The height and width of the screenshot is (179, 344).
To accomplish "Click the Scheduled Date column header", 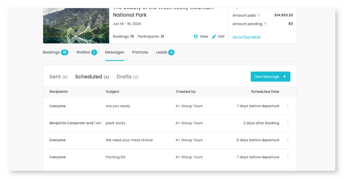I will point(265,91).
